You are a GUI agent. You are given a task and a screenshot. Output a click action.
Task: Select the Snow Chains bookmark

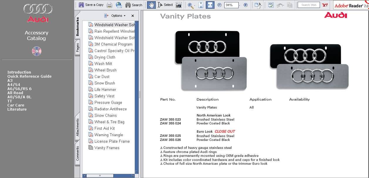106,115
